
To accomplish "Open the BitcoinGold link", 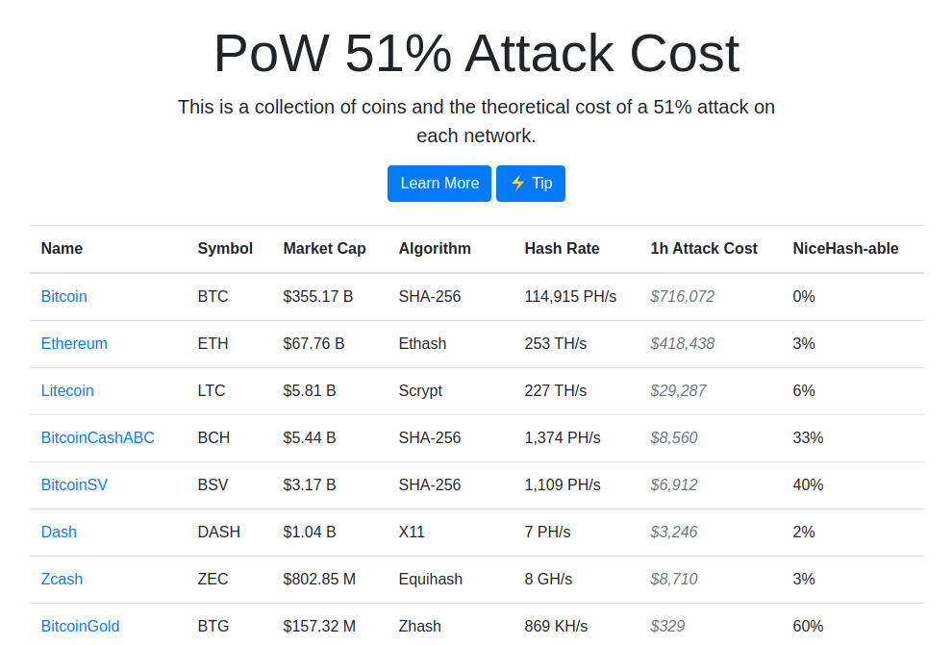I will pos(80,627).
